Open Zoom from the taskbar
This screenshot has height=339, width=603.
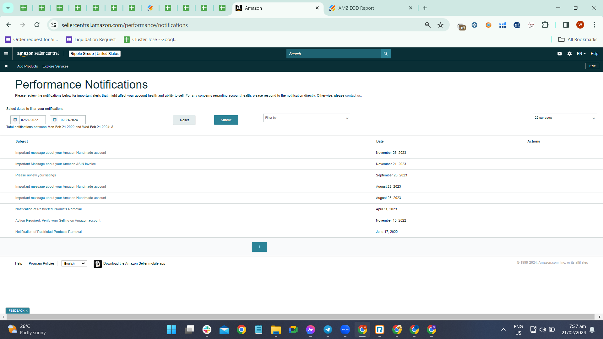345,330
